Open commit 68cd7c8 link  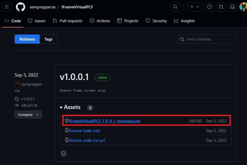coord(29,105)
